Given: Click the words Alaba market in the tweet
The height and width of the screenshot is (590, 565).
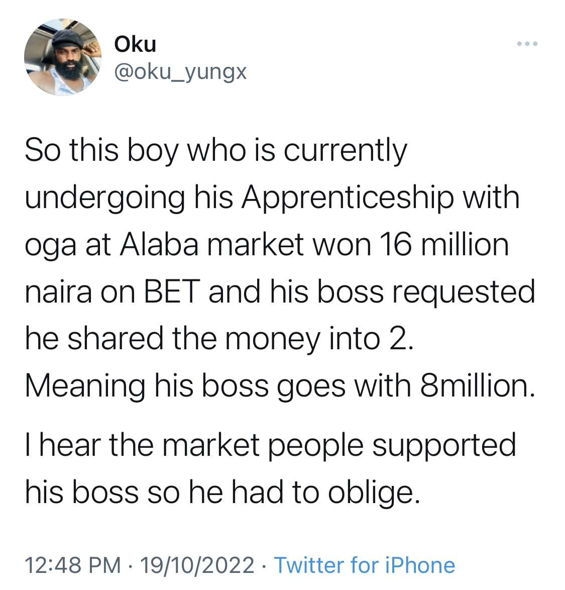Looking at the screenshot, I should click(x=211, y=245).
